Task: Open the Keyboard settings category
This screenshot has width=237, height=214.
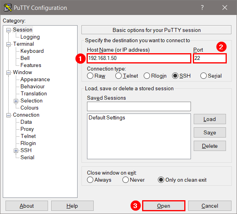Action: click(32, 51)
